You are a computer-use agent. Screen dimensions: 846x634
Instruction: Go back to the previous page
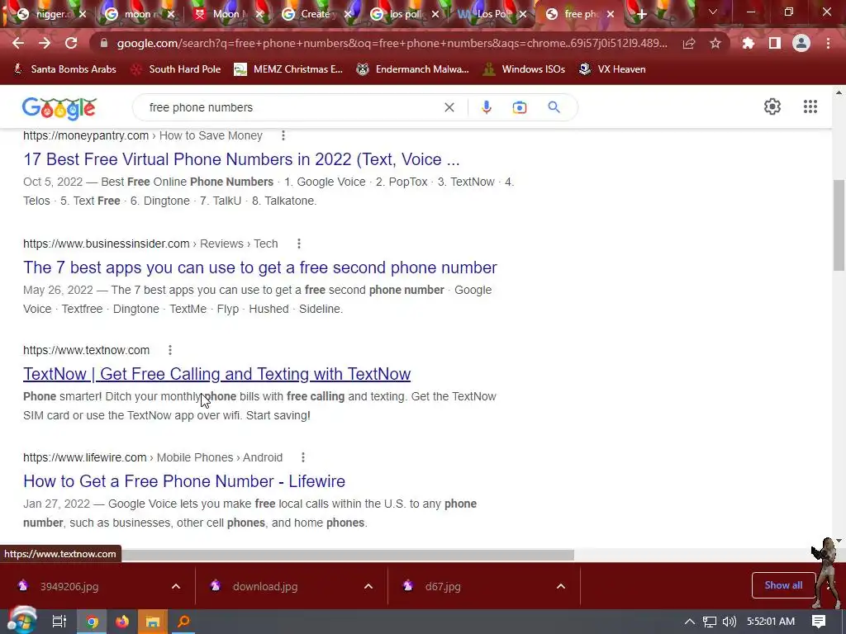18,43
